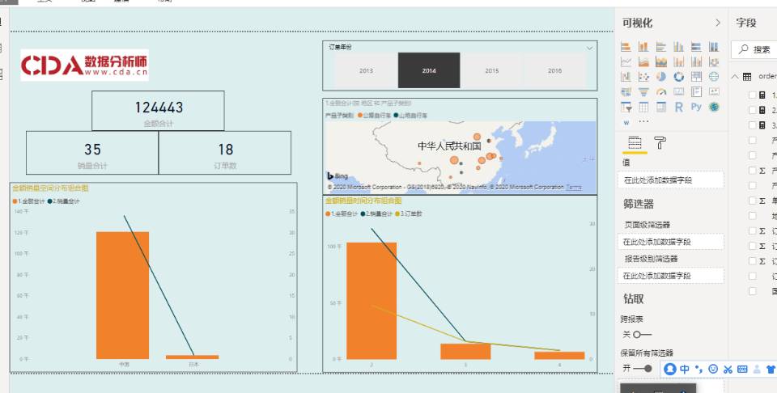This screenshot has width=777, height=393.
Task: Click the emoji face in IME toolbar
Action: pos(713,369)
